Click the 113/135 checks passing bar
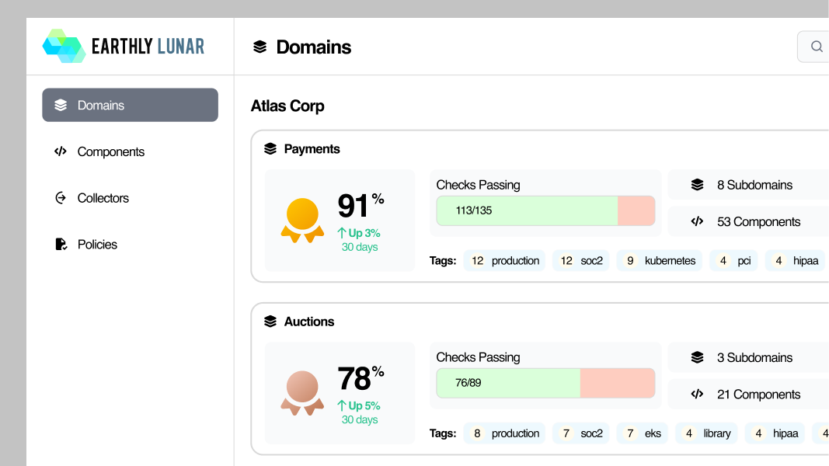Image resolution: width=829 pixels, height=466 pixels. click(x=545, y=210)
